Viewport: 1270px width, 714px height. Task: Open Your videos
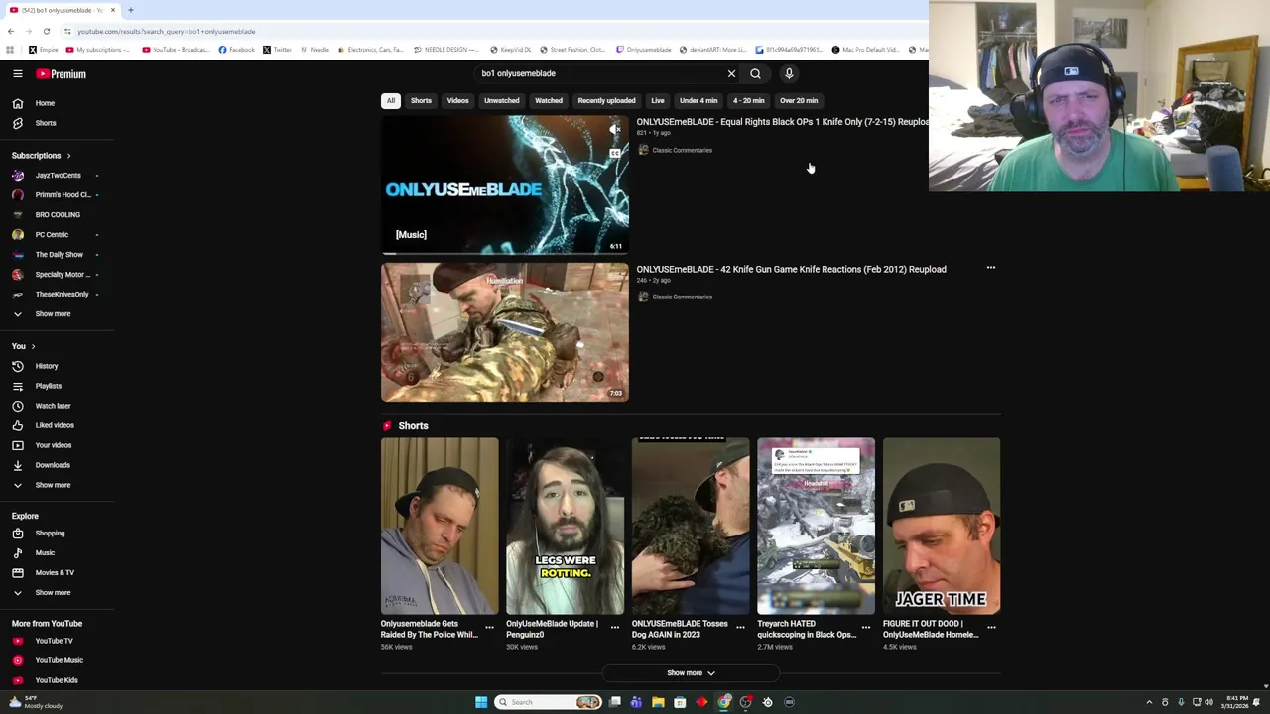tap(56, 445)
